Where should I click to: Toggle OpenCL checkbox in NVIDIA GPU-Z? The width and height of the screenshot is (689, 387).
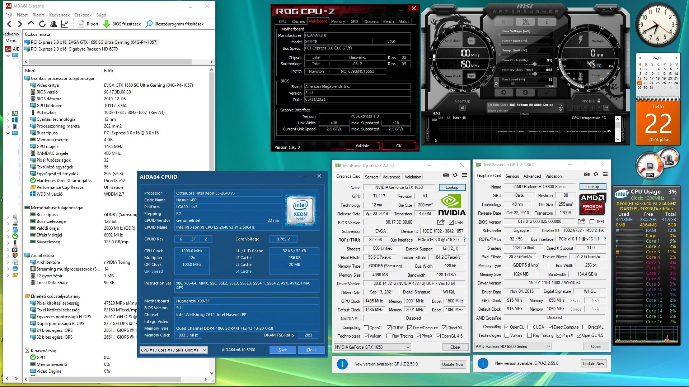[366, 328]
